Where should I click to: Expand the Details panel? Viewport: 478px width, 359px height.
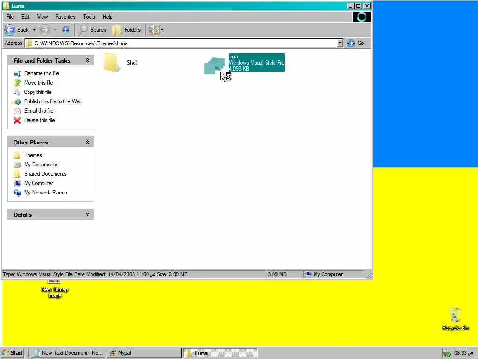(x=87, y=214)
